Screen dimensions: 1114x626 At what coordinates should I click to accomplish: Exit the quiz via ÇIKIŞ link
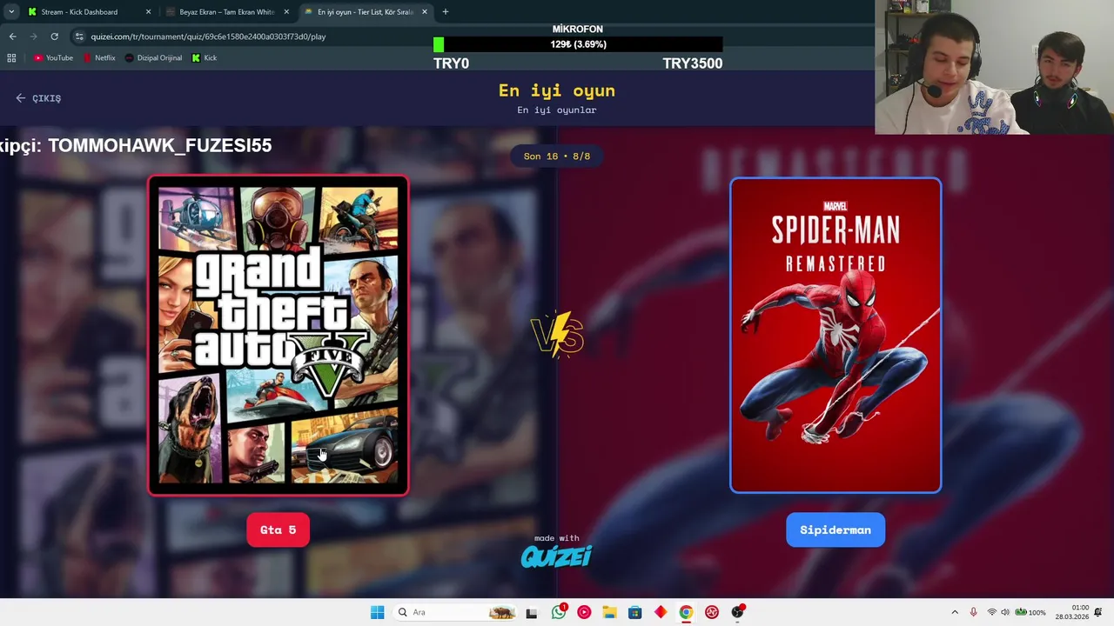point(38,98)
